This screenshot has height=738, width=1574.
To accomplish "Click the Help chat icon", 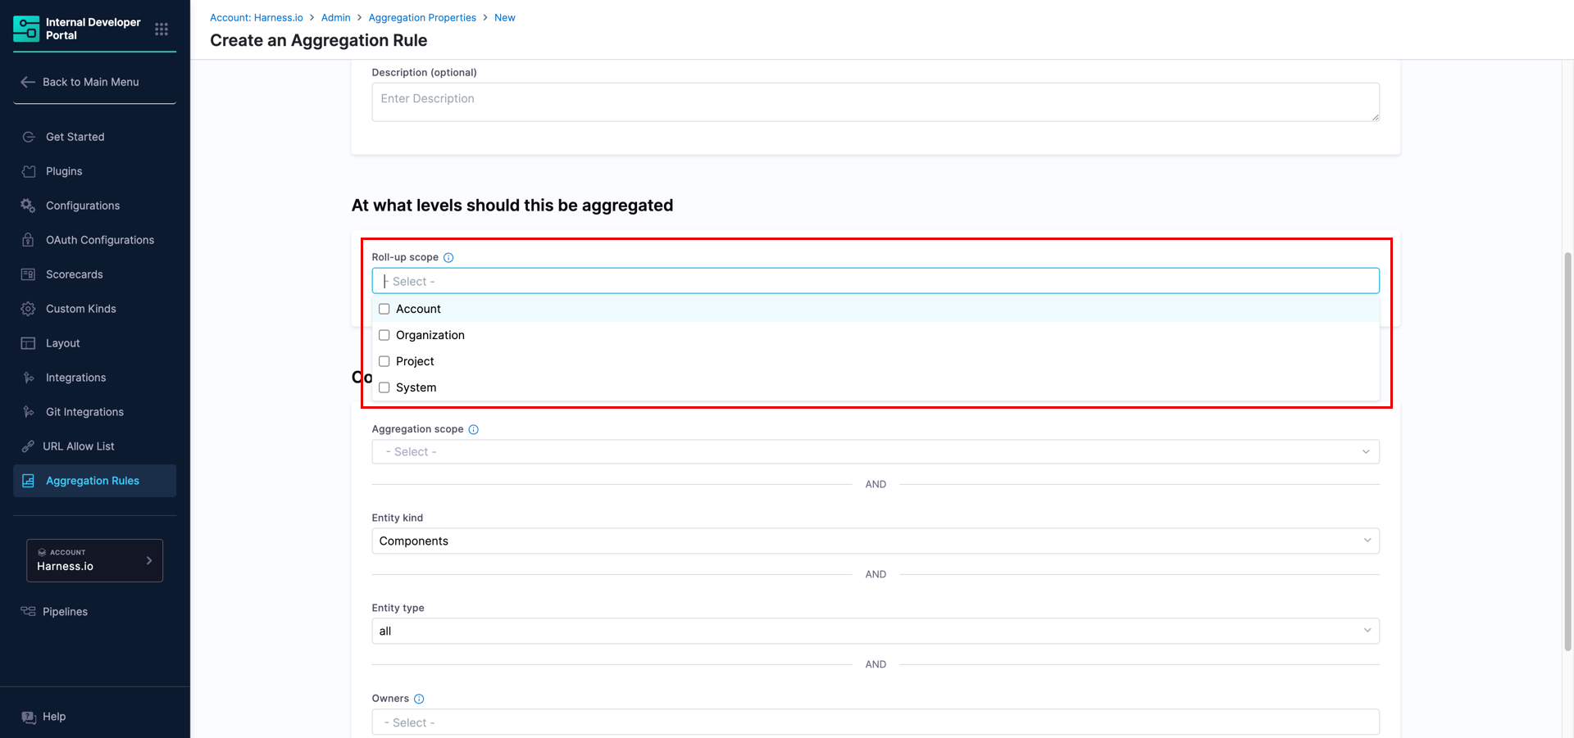I will coord(29,717).
